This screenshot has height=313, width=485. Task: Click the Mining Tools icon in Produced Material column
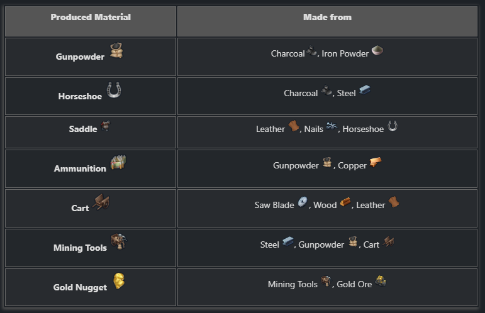click(x=119, y=241)
